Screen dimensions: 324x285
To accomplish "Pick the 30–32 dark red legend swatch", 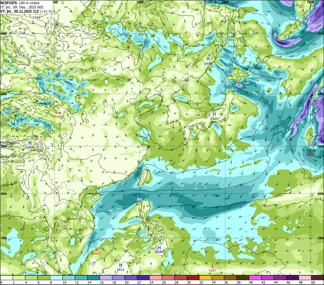I will 193,278.
